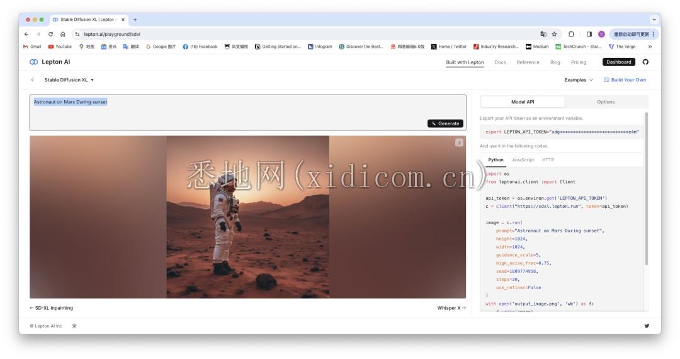The width and height of the screenshot is (680, 359).
Task: Open the Stable Diffusion XL model dropdown
Action: point(69,80)
